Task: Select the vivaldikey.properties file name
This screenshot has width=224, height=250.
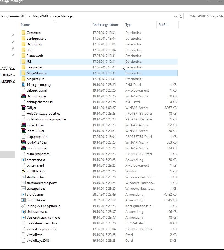Action: [41, 229]
